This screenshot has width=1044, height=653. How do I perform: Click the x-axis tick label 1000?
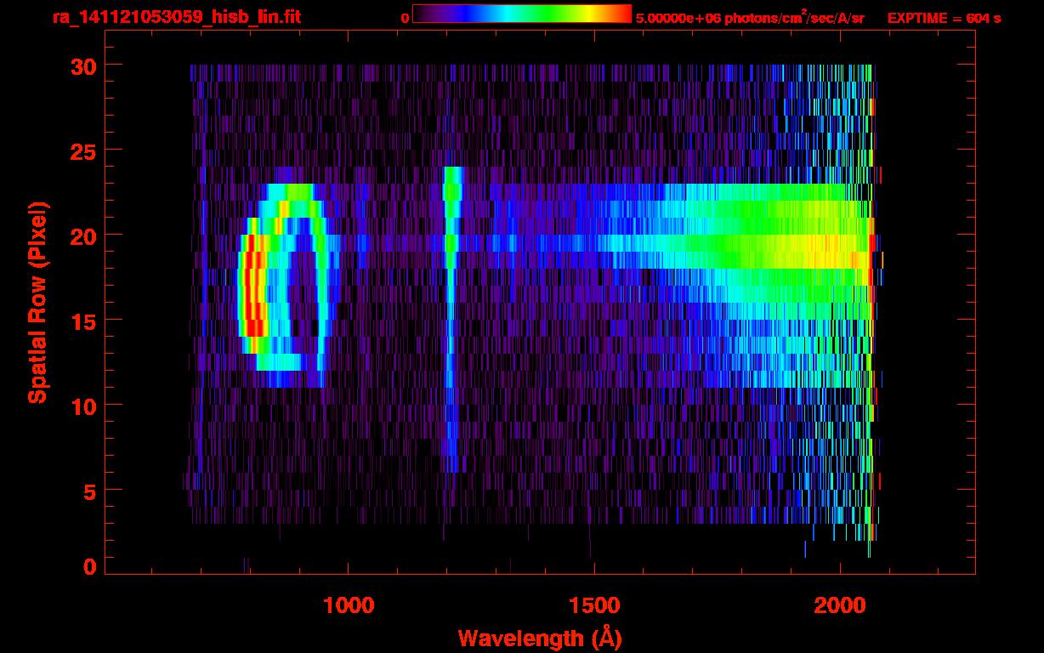click(x=348, y=605)
